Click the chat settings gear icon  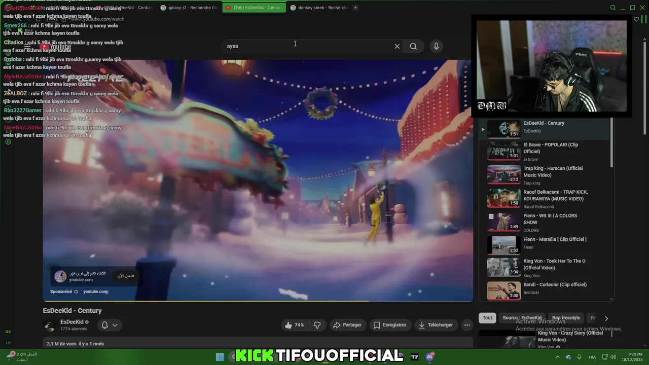[x=8, y=142]
